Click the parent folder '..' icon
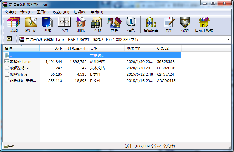 [7, 55]
